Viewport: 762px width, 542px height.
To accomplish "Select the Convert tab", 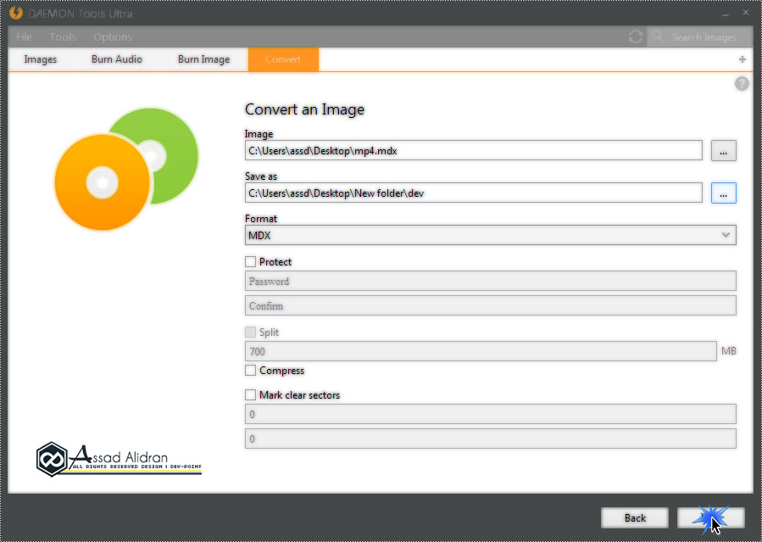I will tap(283, 59).
